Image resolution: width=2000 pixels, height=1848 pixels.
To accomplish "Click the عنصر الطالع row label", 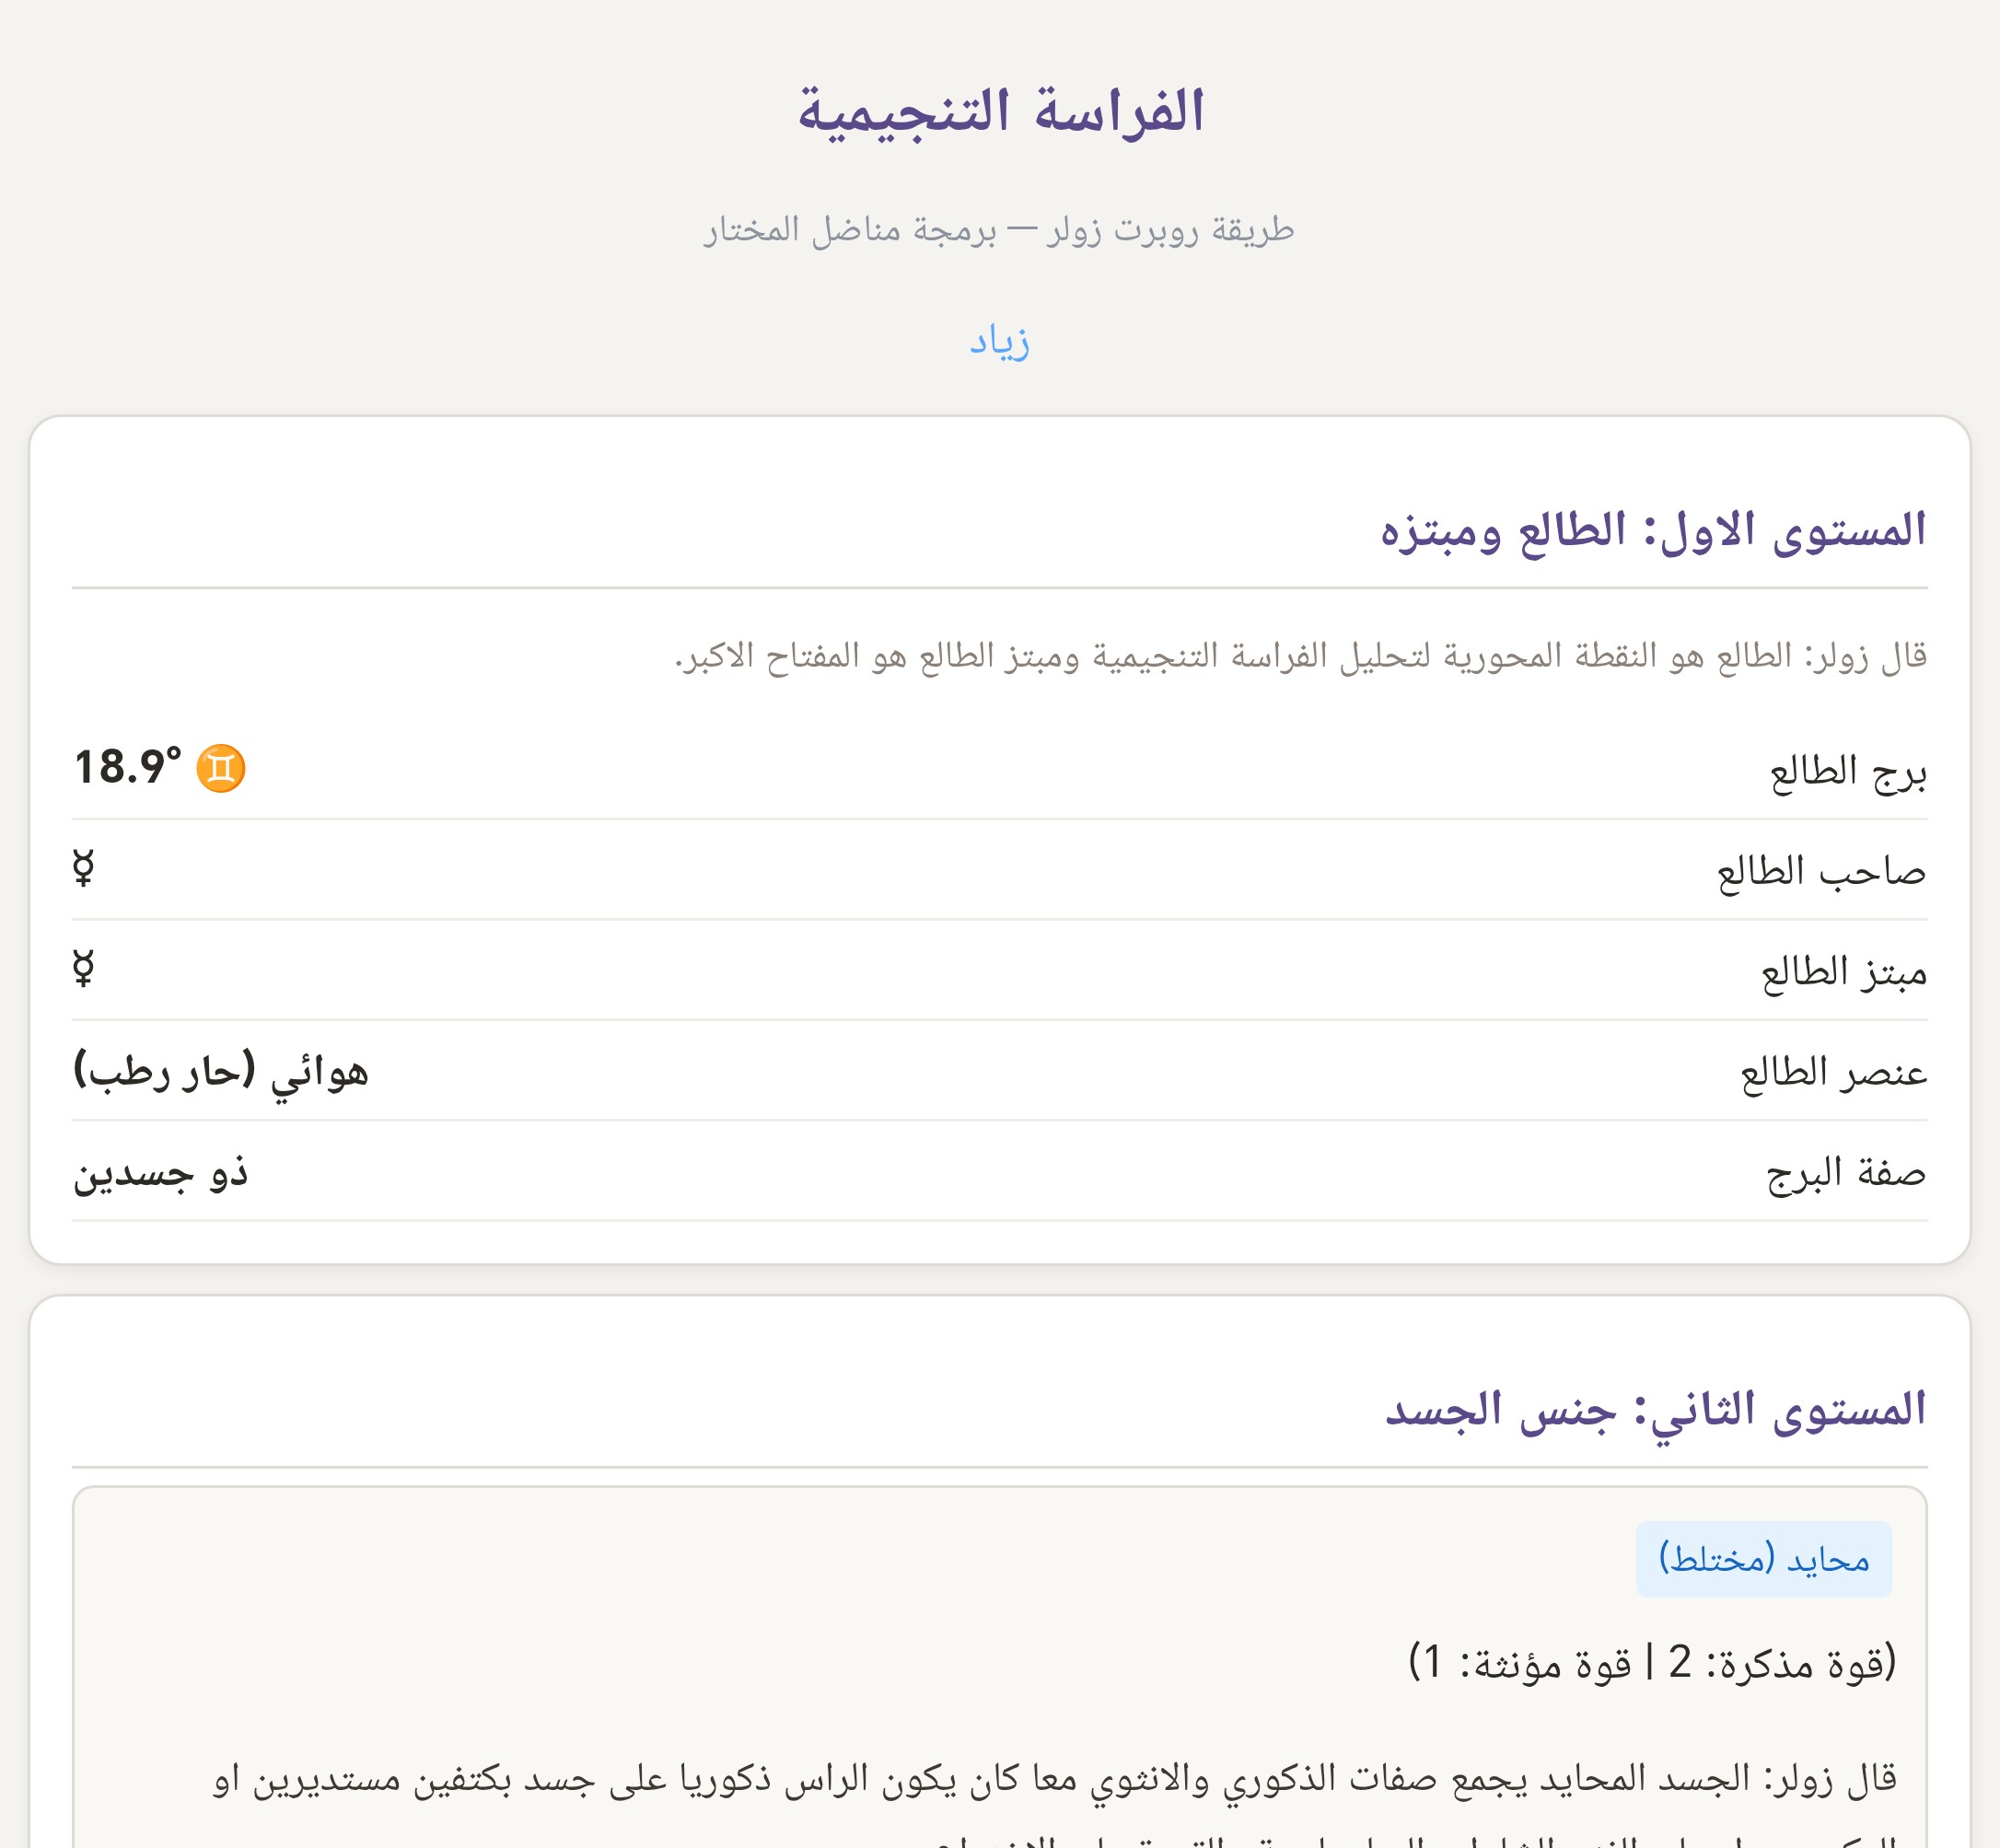I will click(1833, 1073).
